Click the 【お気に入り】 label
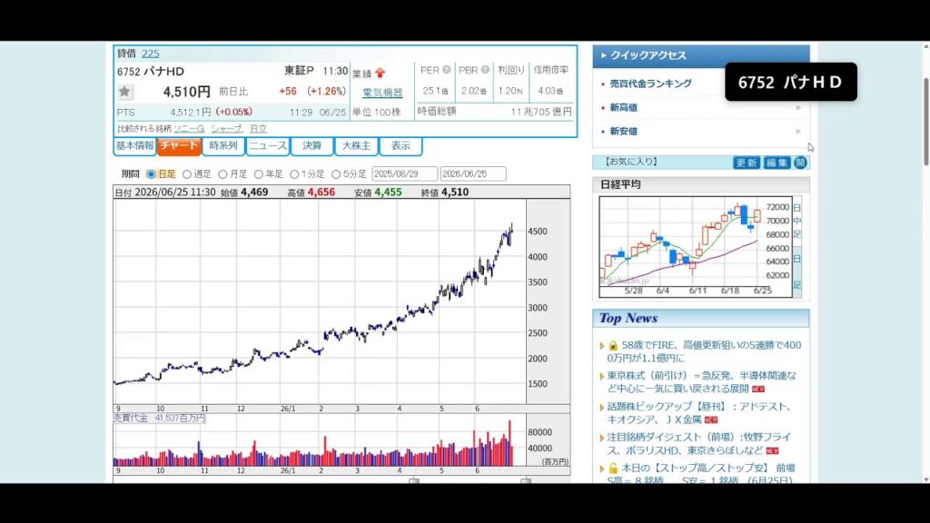 (631, 162)
